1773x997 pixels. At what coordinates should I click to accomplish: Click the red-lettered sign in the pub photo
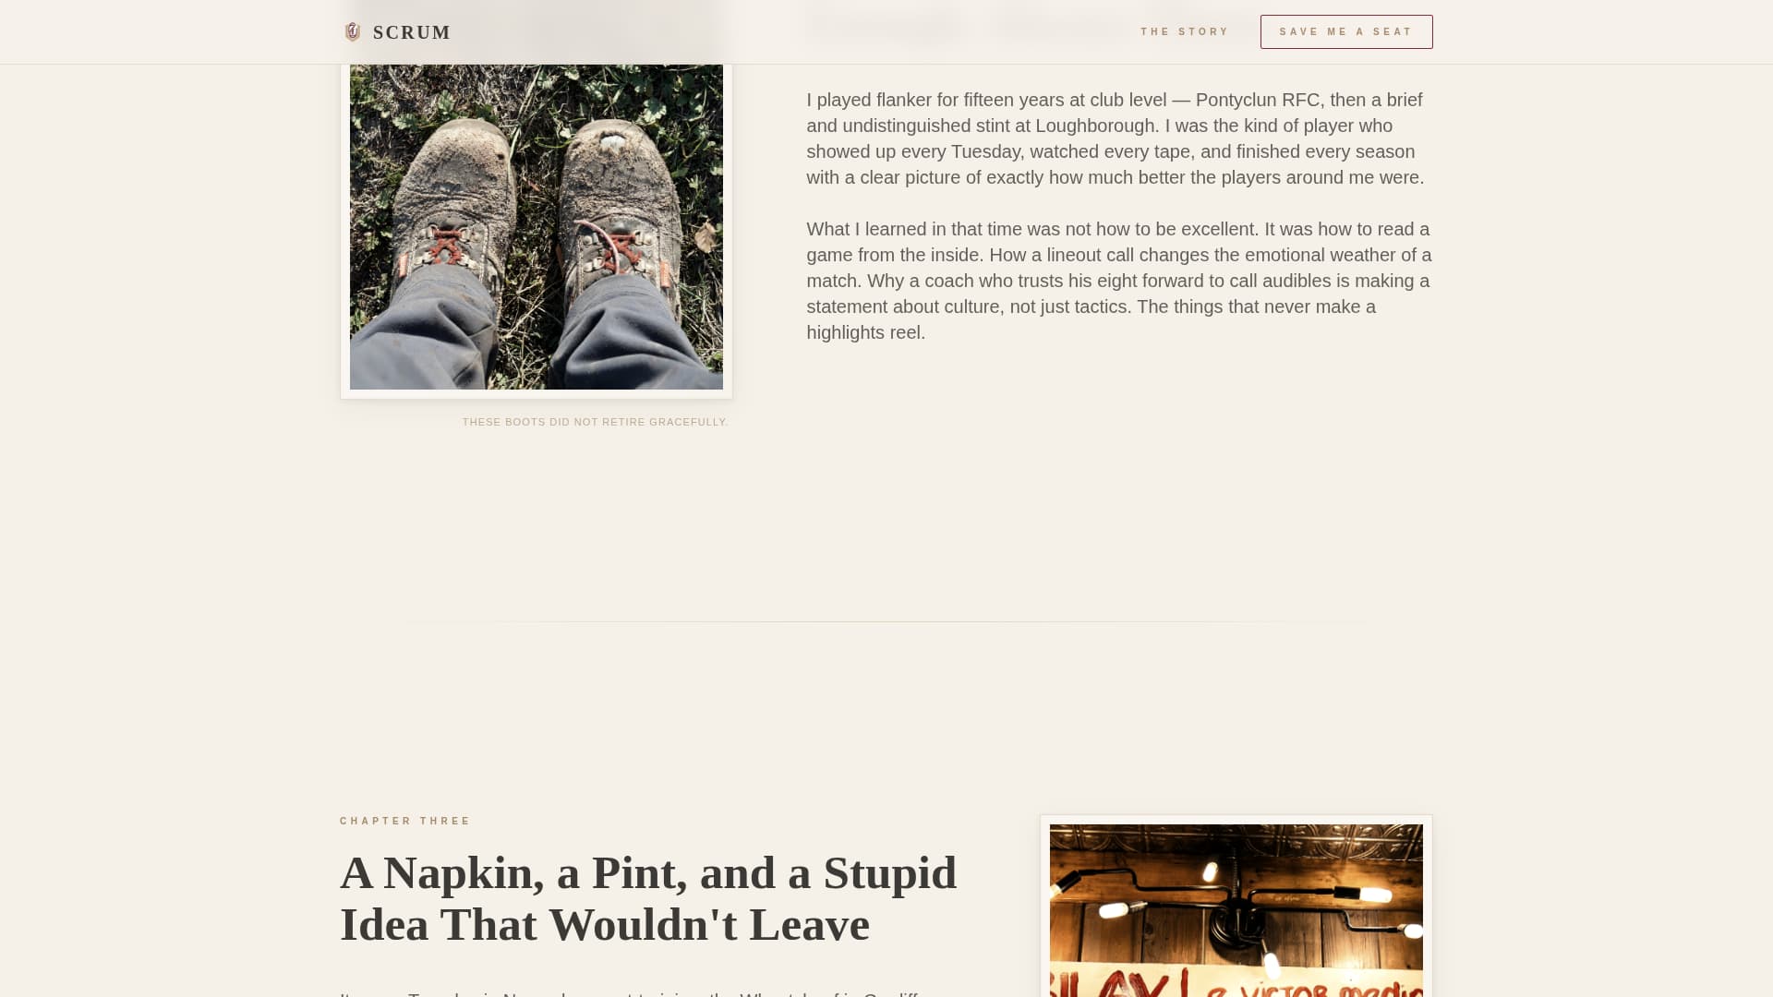point(1236,980)
